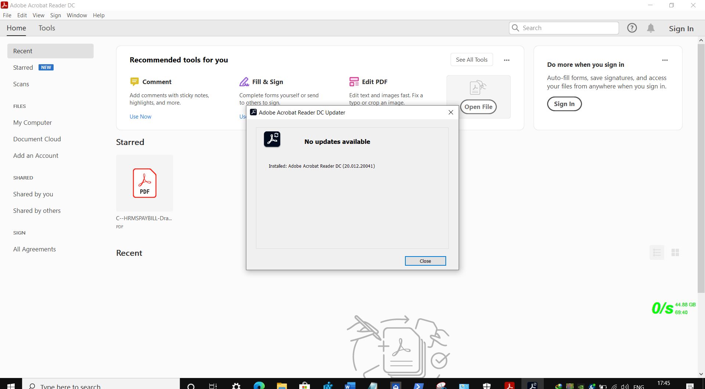This screenshot has height=389, width=705.
Task: Click the Acrobat Updater taskbar icon
Action: 532,385
